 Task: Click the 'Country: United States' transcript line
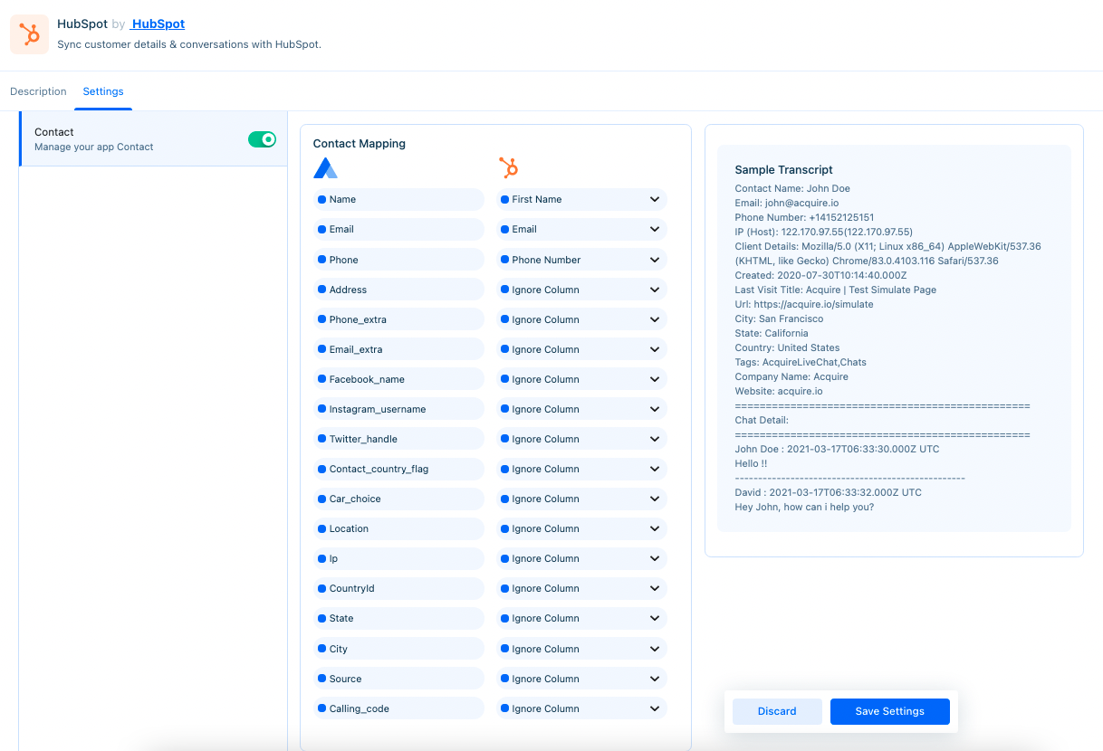pyautogui.click(x=788, y=347)
